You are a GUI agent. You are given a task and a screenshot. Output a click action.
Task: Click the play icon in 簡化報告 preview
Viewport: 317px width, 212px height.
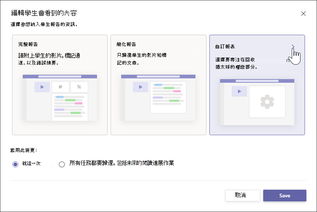(140, 87)
